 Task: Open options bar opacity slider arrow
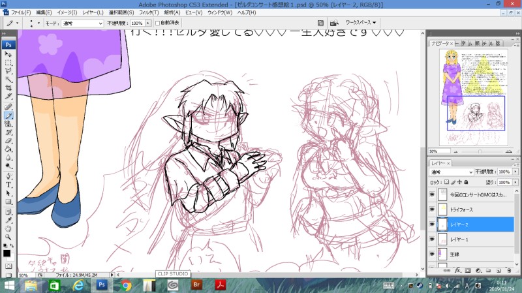(x=148, y=23)
